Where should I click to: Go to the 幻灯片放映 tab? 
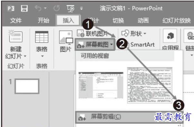(177, 20)
